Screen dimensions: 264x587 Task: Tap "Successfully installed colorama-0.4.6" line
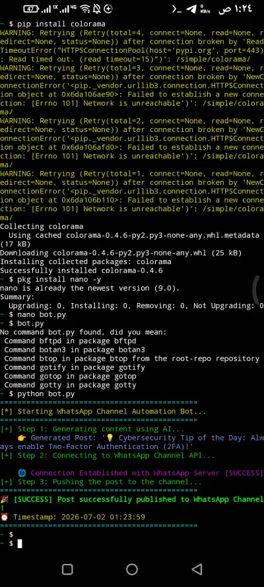pos(81,270)
